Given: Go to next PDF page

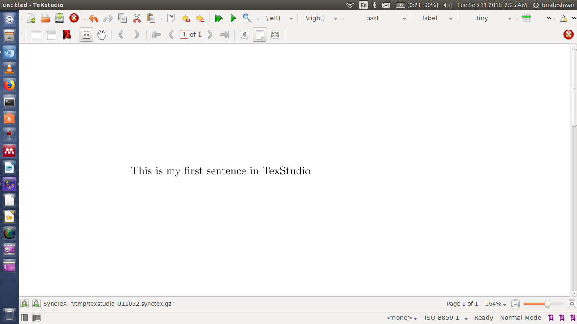Looking at the screenshot, I should pos(210,35).
